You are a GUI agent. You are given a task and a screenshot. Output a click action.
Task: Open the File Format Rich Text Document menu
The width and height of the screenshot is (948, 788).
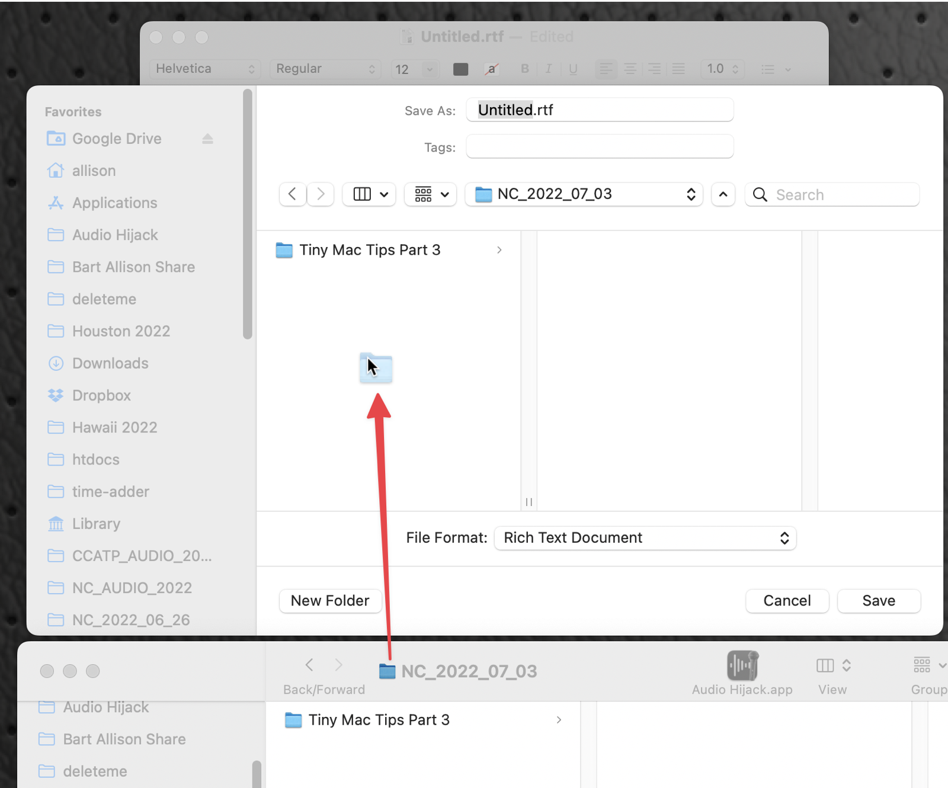pos(645,538)
